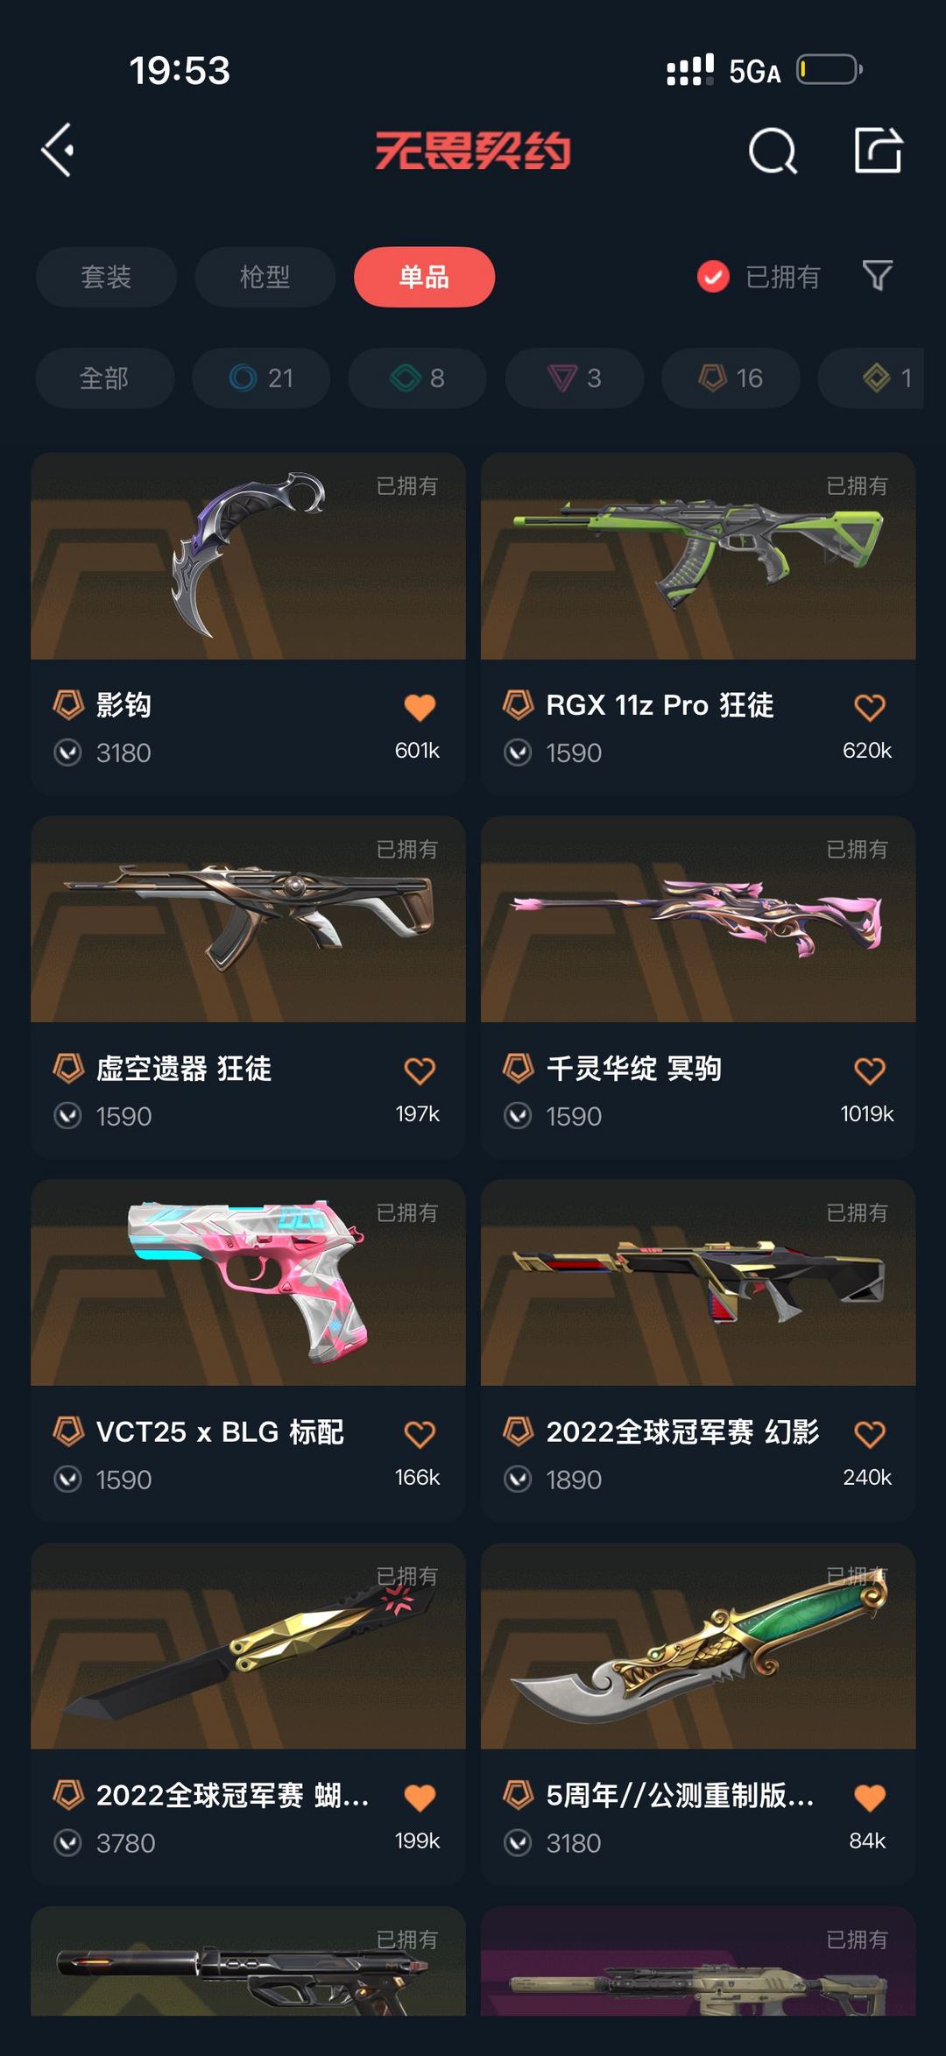This screenshot has width=946, height=2056.
Task: Unfavorite 5周年 dragon knife heart
Action: click(870, 1798)
